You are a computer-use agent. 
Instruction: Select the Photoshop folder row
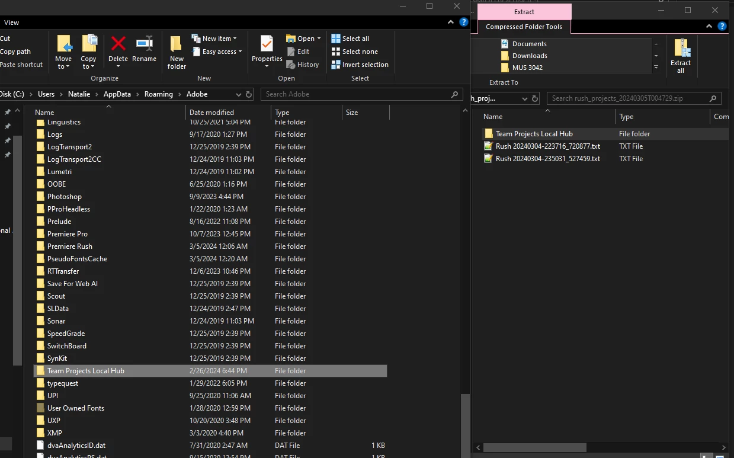click(210, 197)
